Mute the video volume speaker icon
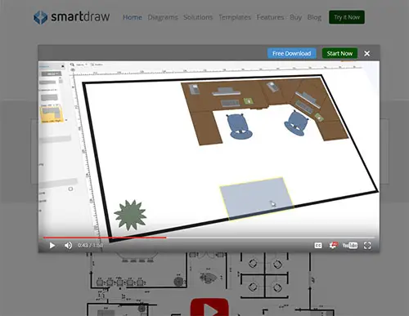 pos(68,246)
